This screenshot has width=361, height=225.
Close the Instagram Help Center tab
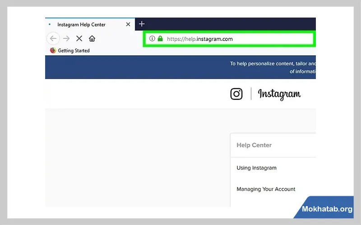pyautogui.click(x=128, y=24)
